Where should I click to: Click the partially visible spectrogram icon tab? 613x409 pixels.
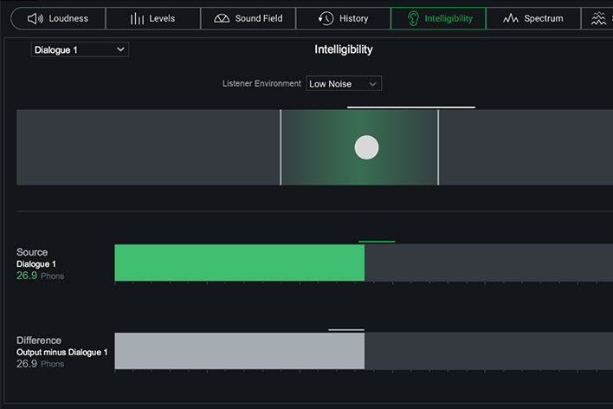tap(598, 18)
